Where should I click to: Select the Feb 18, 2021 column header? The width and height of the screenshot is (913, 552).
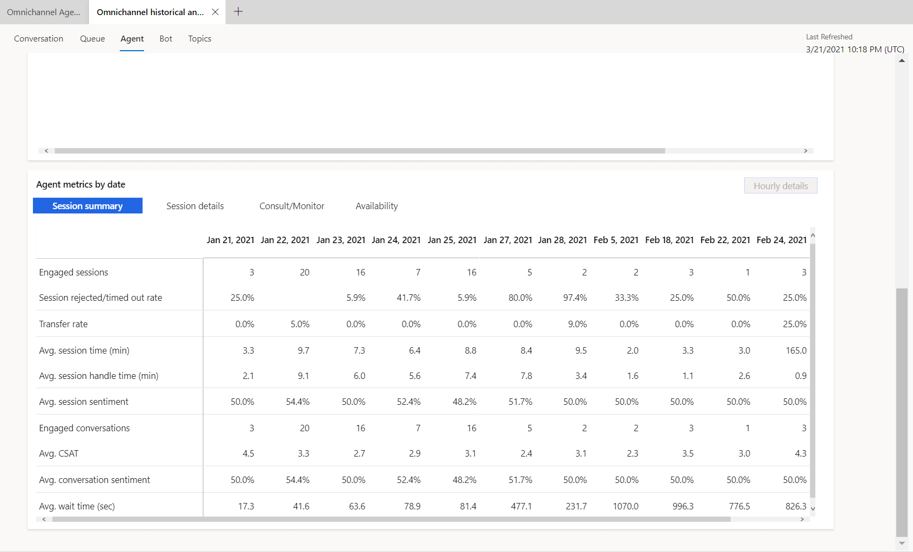pyautogui.click(x=670, y=240)
